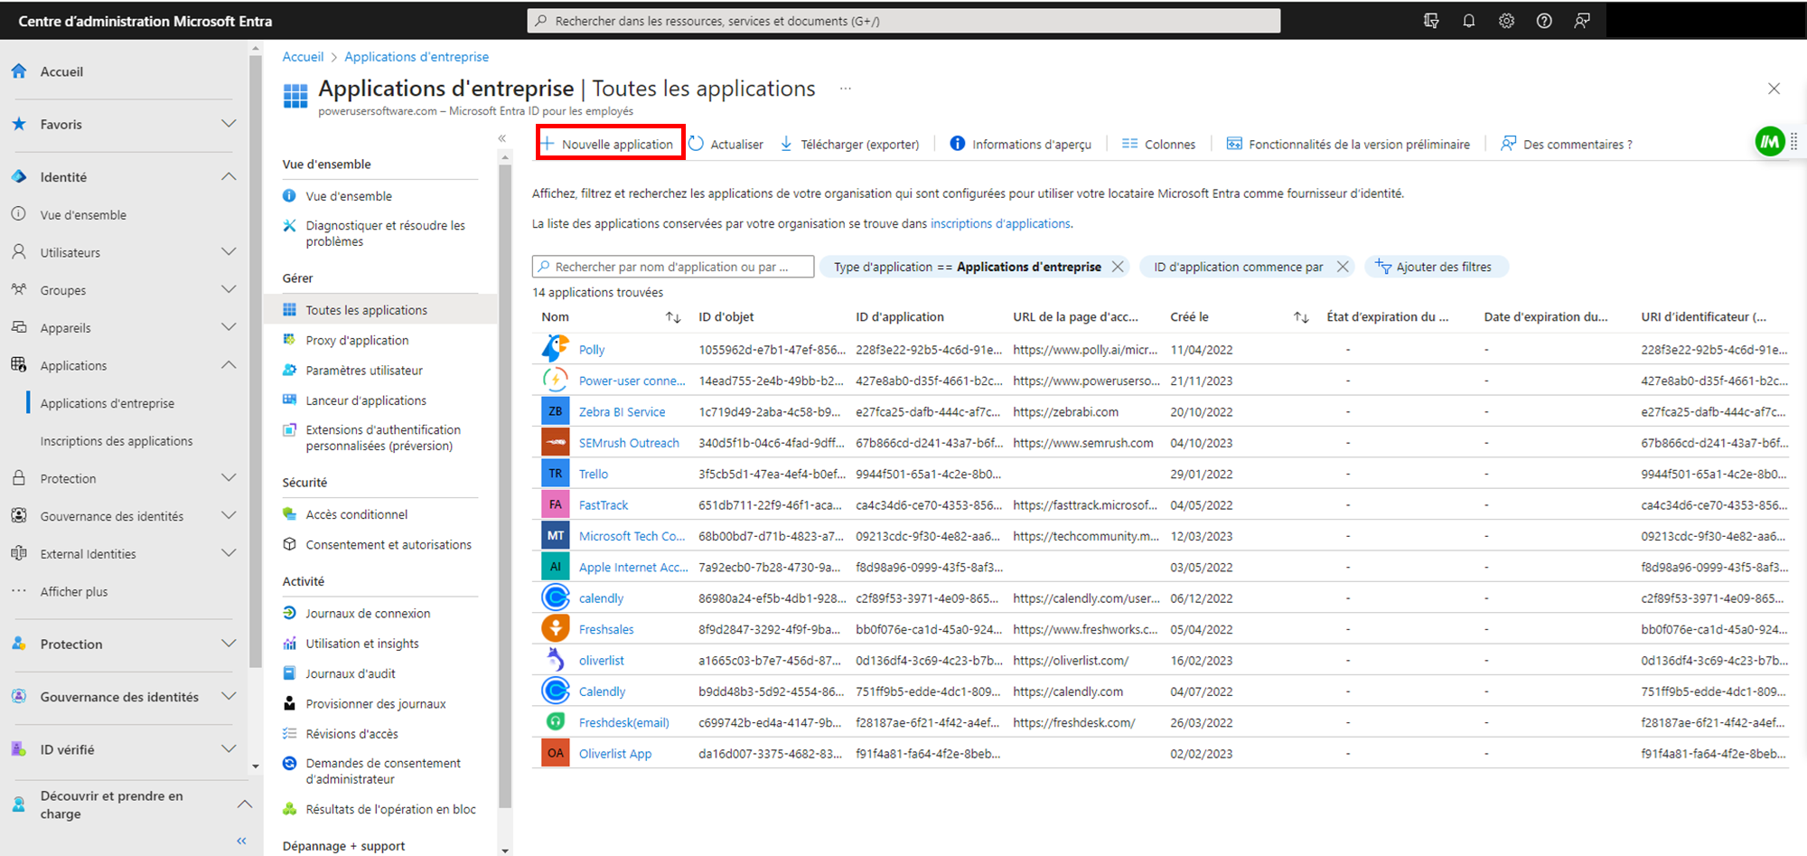Click the OA icon for Oliverlist App
Viewport: 1807px width, 856px height.
coord(555,753)
